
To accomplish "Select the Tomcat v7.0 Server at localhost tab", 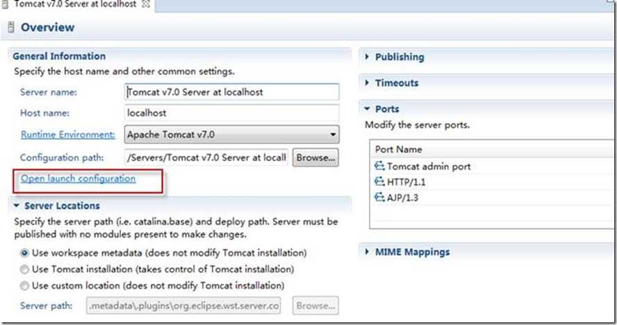I will [75, 4].
